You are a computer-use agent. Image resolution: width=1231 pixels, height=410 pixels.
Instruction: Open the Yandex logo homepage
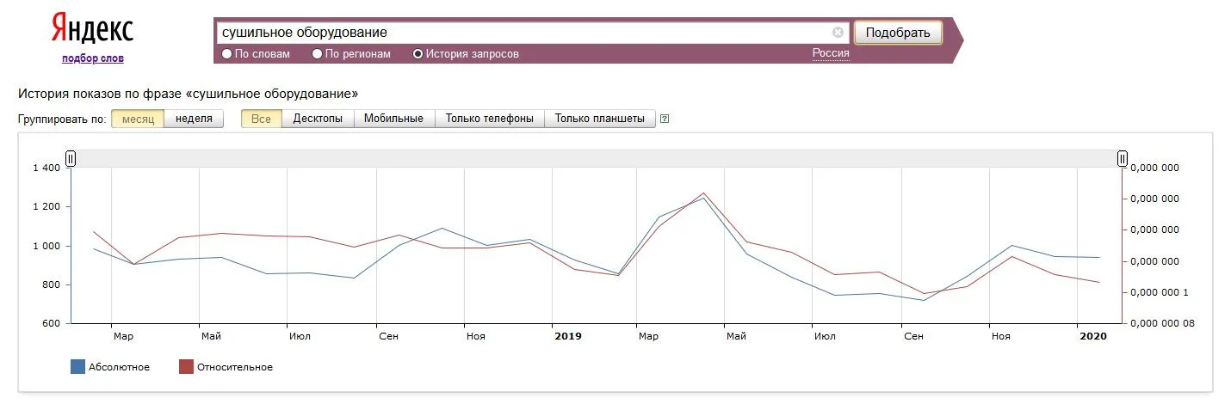(x=92, y=29)
